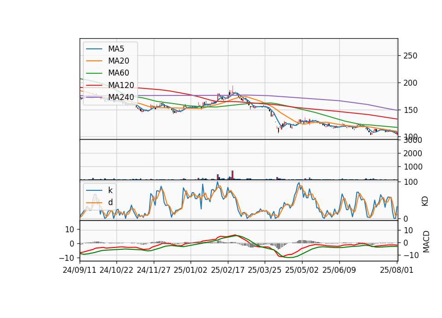Click the green MA60 legend line swatch
This screenshot has height=318, width=442.
click(x=94, y=73)
